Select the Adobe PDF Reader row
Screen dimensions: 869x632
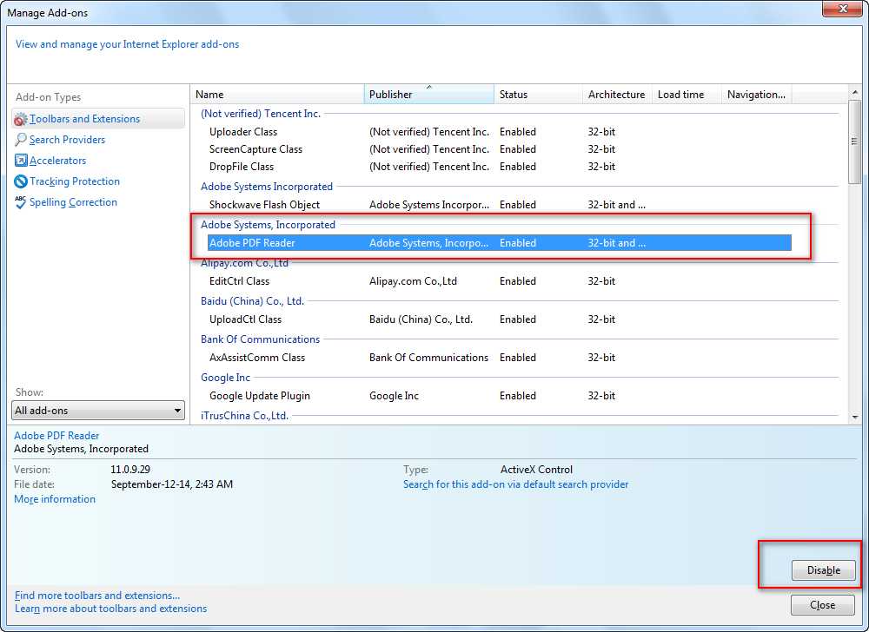pyautogui.click(x=500, y=243)
